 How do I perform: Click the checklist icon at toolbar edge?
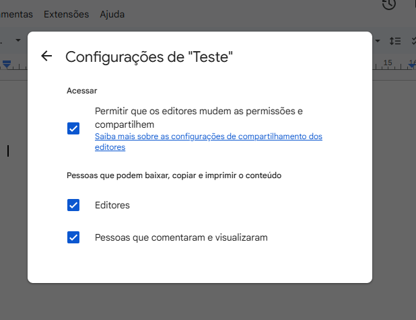coord(412,41)
